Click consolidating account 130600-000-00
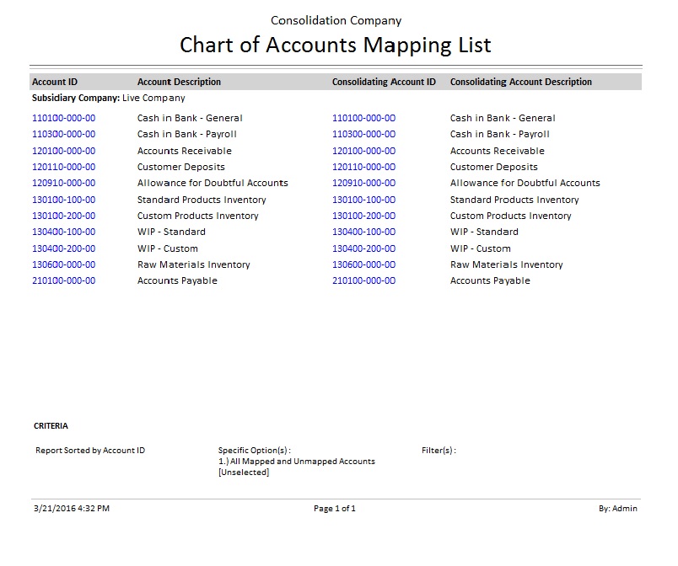 [x=363, y=264]
